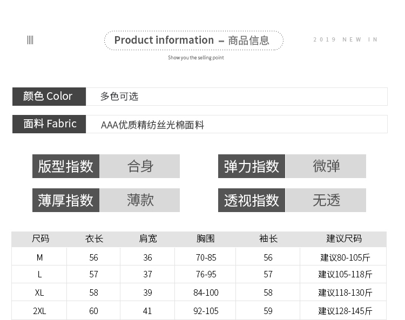Click the 版型指数 label
Viewport: 405px width, 320px height.
pyautogui.click(x=65, y=166)
